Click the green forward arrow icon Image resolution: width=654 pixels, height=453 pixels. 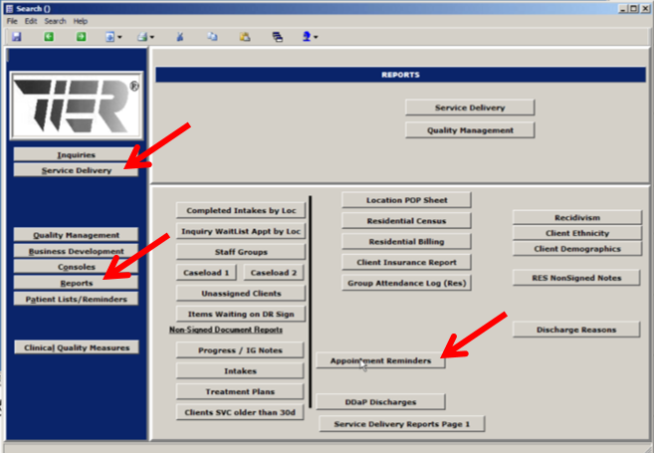82,37
